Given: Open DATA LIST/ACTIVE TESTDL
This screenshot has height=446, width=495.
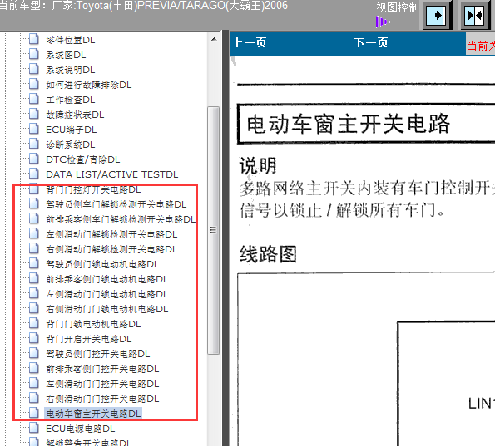Looking at the screenshot, I should 112,174.
